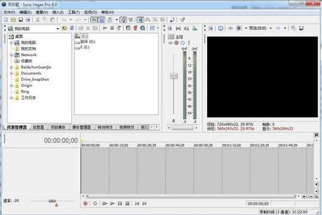Toggle Lock Envelopes to Events button
This screenshot has height=215, width=322.
point(123,19)
